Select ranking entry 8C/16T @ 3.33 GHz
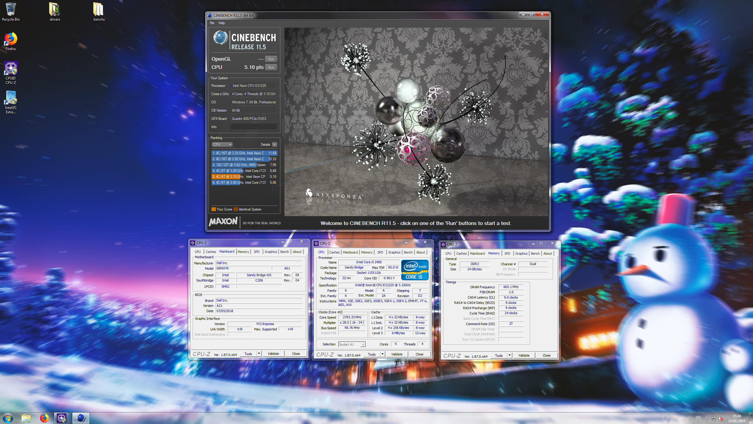The height and width of the screenshot is (424, 753). click(x=244, y=153)
